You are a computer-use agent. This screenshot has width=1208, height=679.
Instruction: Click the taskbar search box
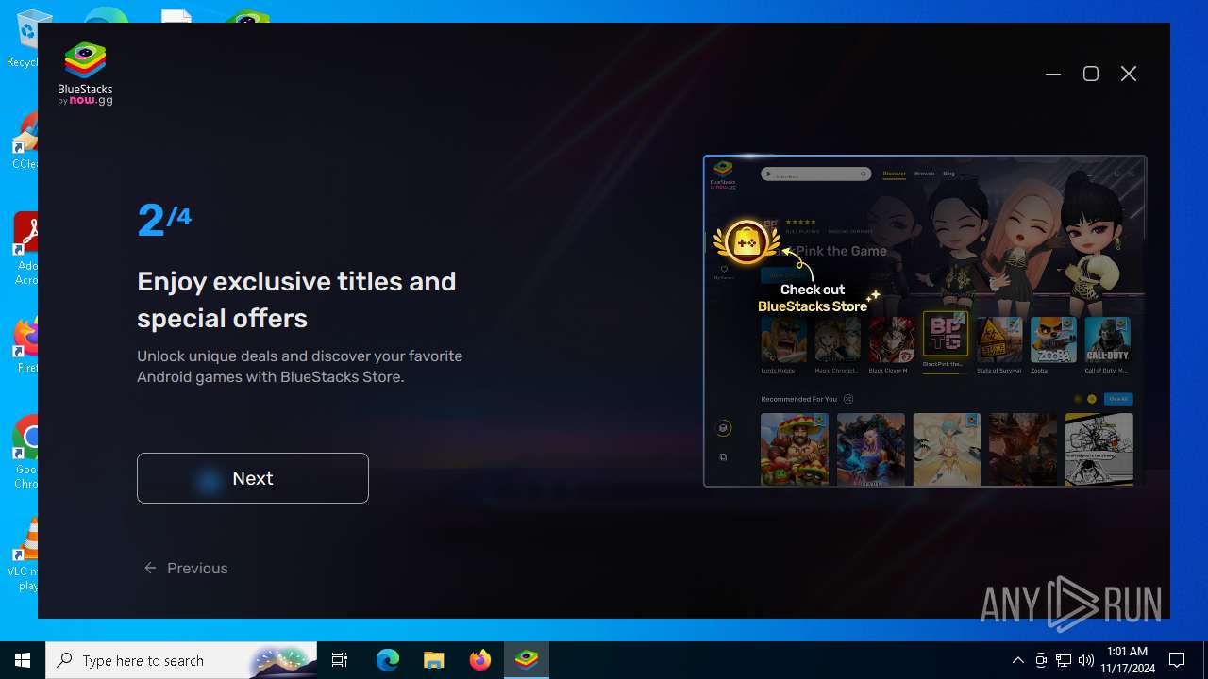tap(181, 660)
